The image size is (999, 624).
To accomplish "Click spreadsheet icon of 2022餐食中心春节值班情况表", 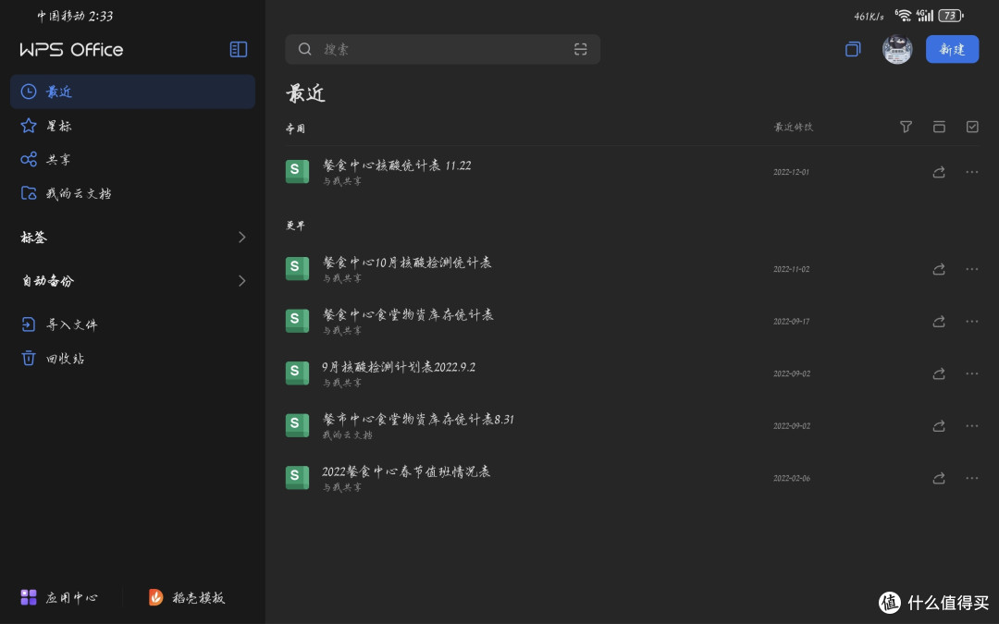I will coord(297,477).
